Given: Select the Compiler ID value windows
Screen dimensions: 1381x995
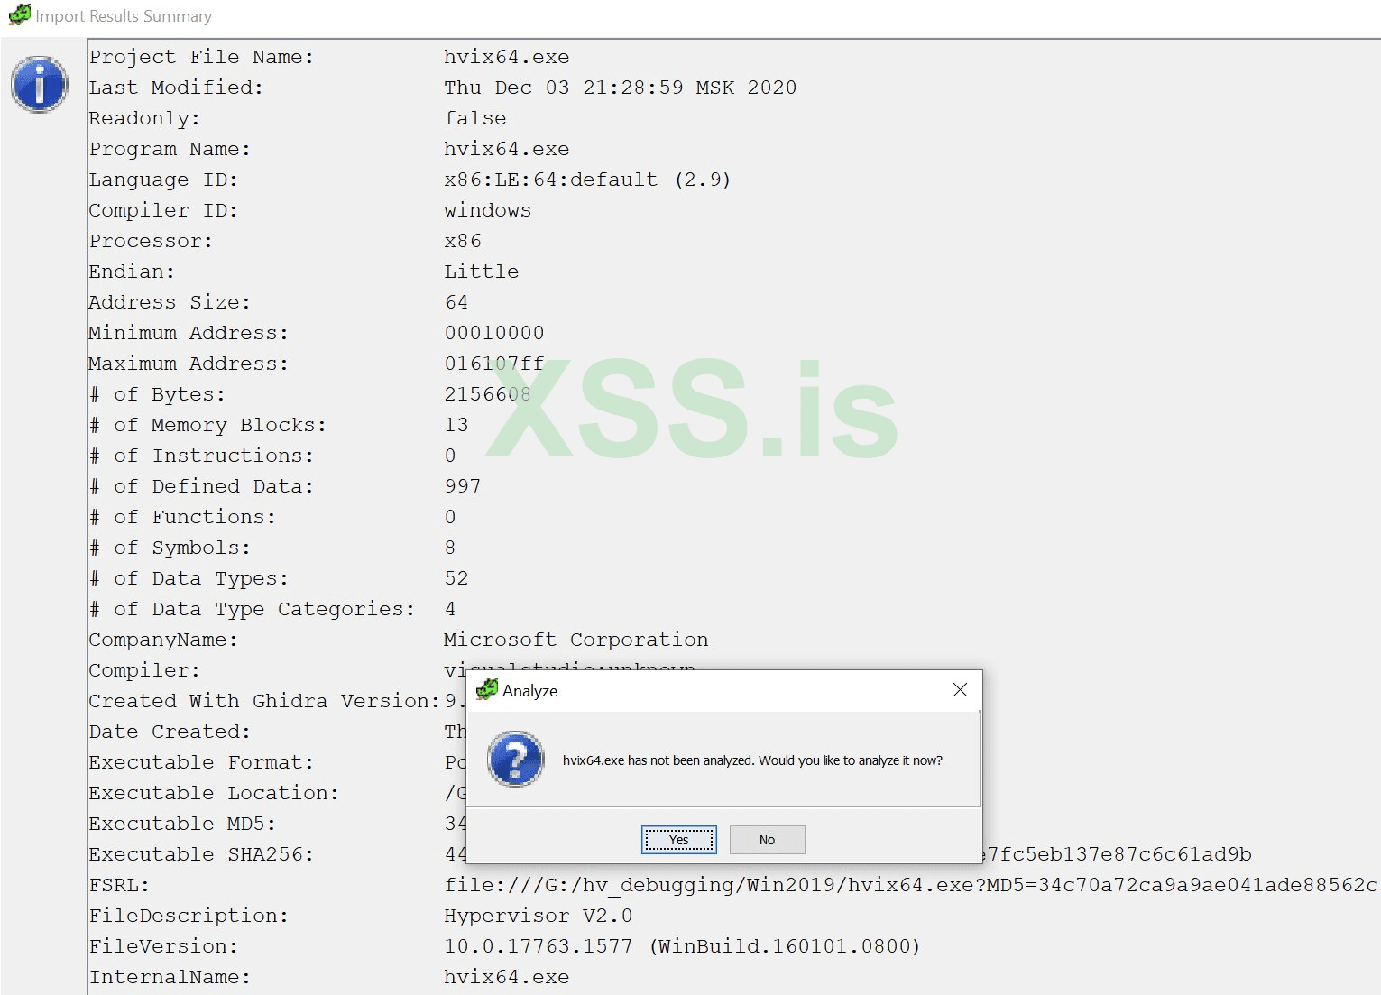Looking at the screenshot, I should click(487, 210).
